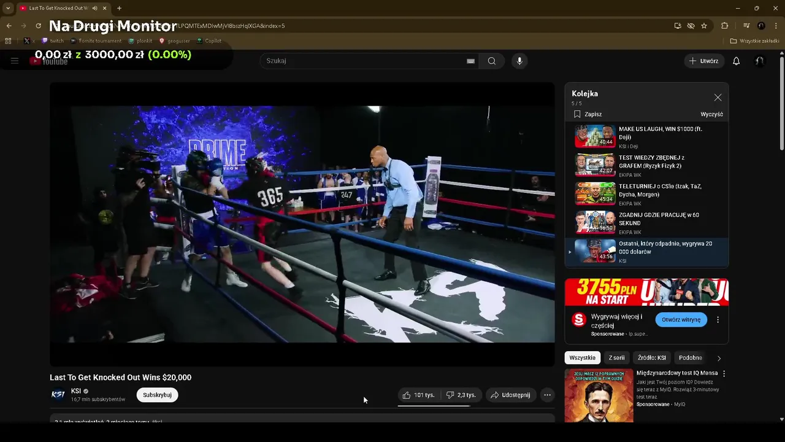Open the Otwórz witrynę ad button
Screen dimensions: 785x442
[681, 320]
